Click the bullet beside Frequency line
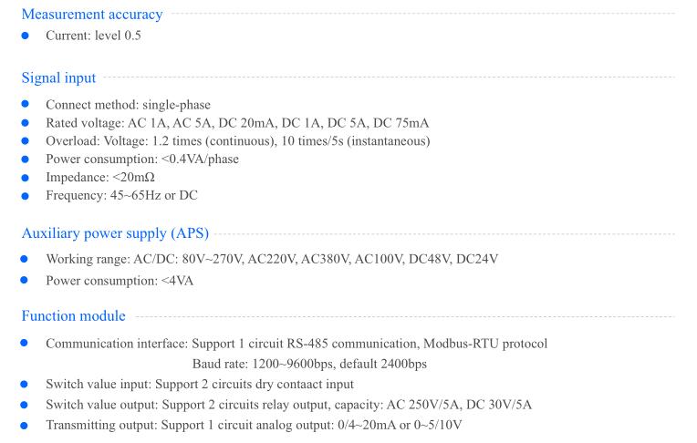Viewport: 697px width, 443px height. (26, 195)
